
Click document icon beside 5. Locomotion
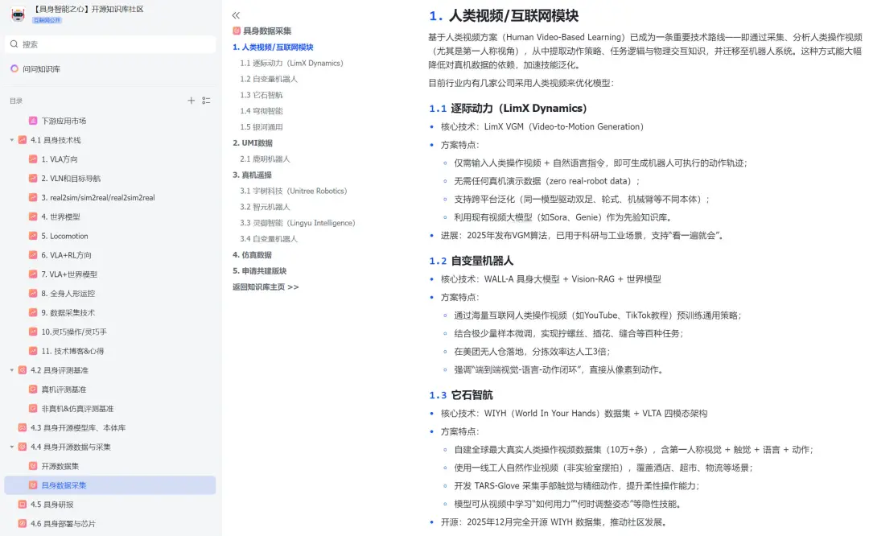coord(33,236)
